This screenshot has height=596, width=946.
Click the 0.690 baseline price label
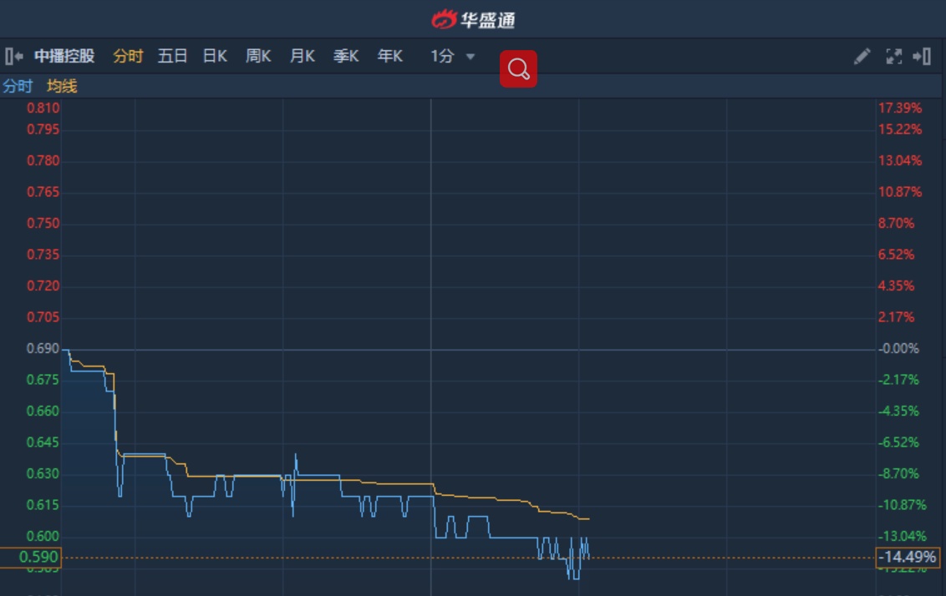[x=43, y=349]
